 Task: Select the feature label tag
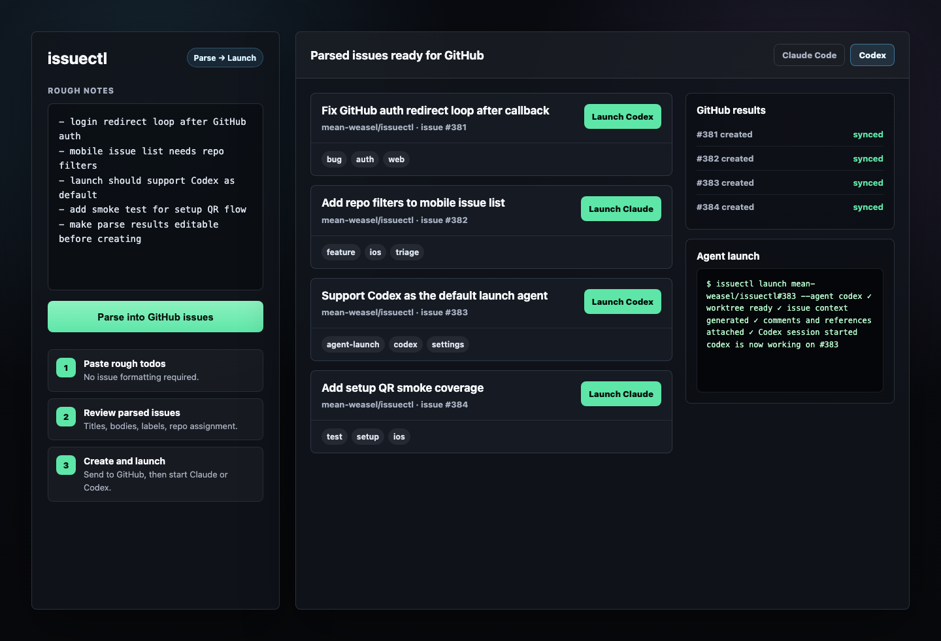[x=341, y=252]
